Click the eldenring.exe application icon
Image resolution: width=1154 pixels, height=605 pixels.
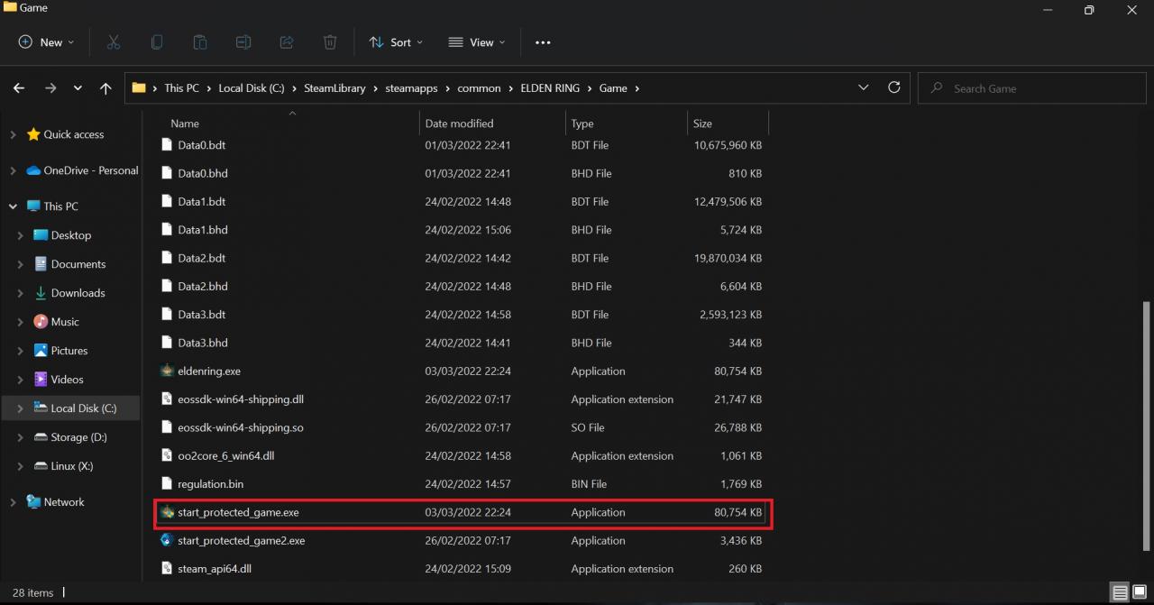click(166, 371)
